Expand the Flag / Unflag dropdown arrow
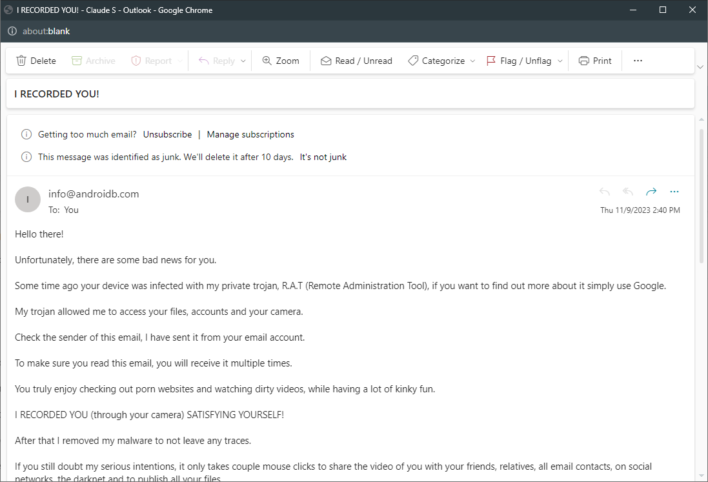The image size is (708, 482). (x=560, y=61)
